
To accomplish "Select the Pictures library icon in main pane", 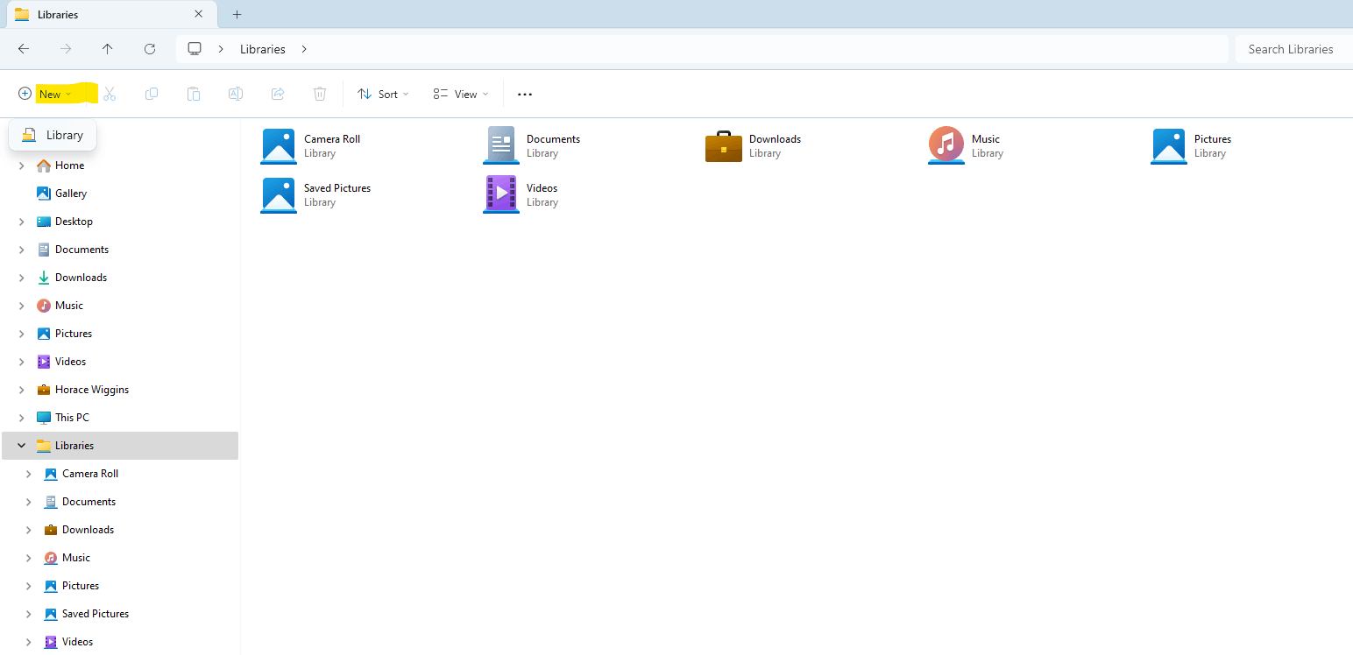I will click(1169, 146).
